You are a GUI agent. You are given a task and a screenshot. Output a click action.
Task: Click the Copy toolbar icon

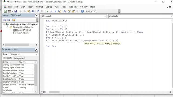coord(25,11)
